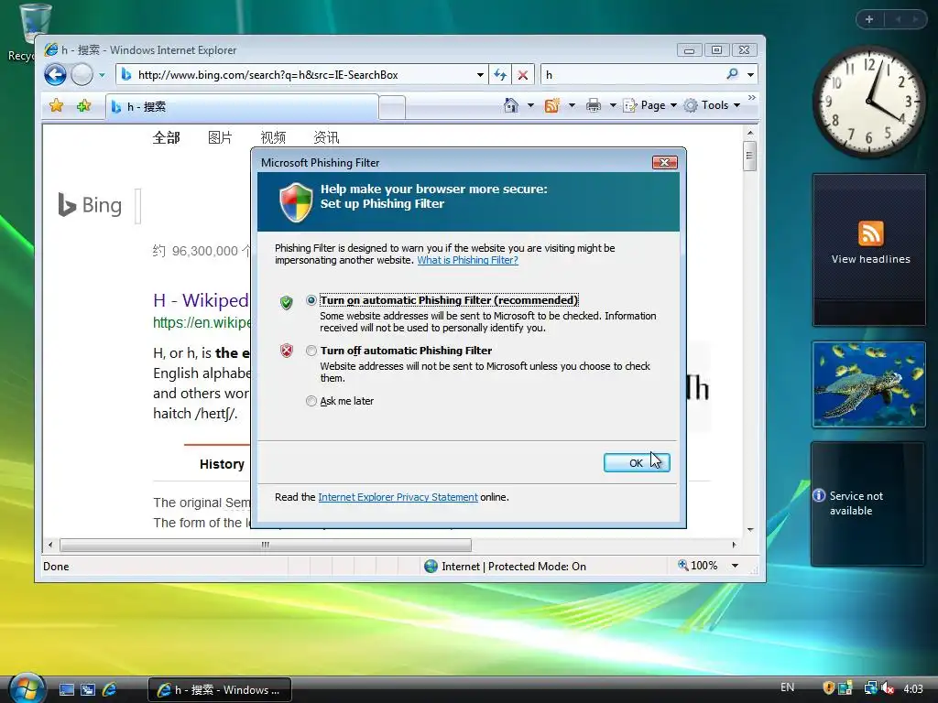This screenshot has width=938, height=703.
Task: Click Switch between windows quick launch icon
Action: [x=88, y=690]
